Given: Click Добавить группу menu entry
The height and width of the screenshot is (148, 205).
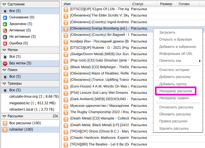Looking at the screenshot, I should [x=173, y=84].
